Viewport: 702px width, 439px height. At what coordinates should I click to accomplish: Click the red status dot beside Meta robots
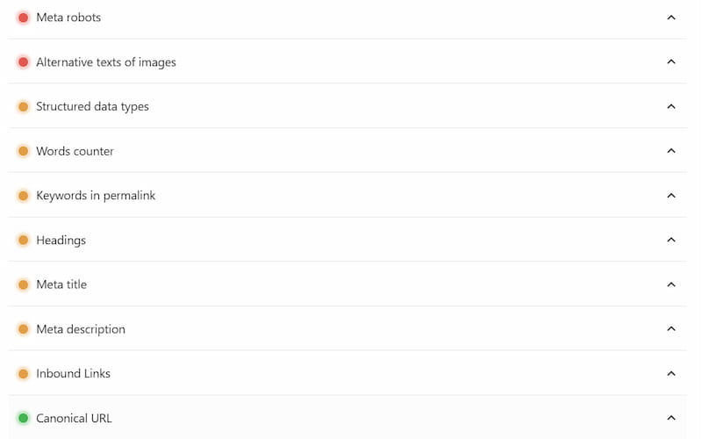click(24, 18)
